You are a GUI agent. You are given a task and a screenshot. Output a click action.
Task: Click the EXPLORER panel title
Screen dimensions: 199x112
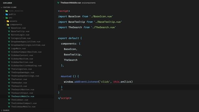click(7, 3)
